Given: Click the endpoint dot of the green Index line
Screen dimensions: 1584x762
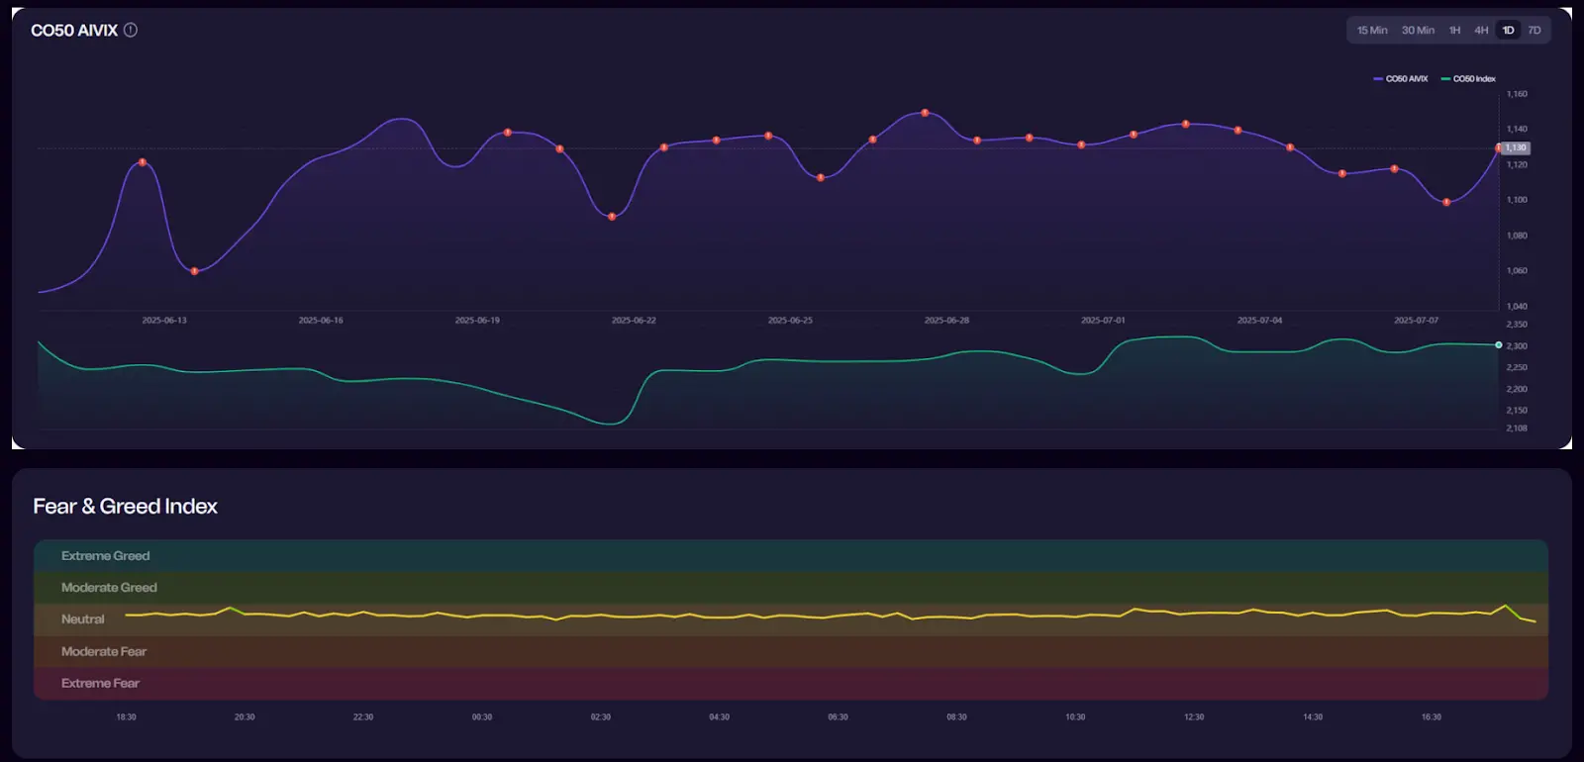Looking at the screenshot, I should [1498, 345].
